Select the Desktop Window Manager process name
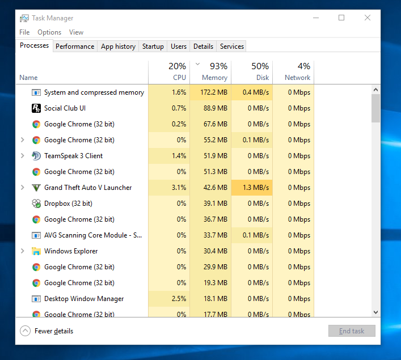 (x=84, y=299)
